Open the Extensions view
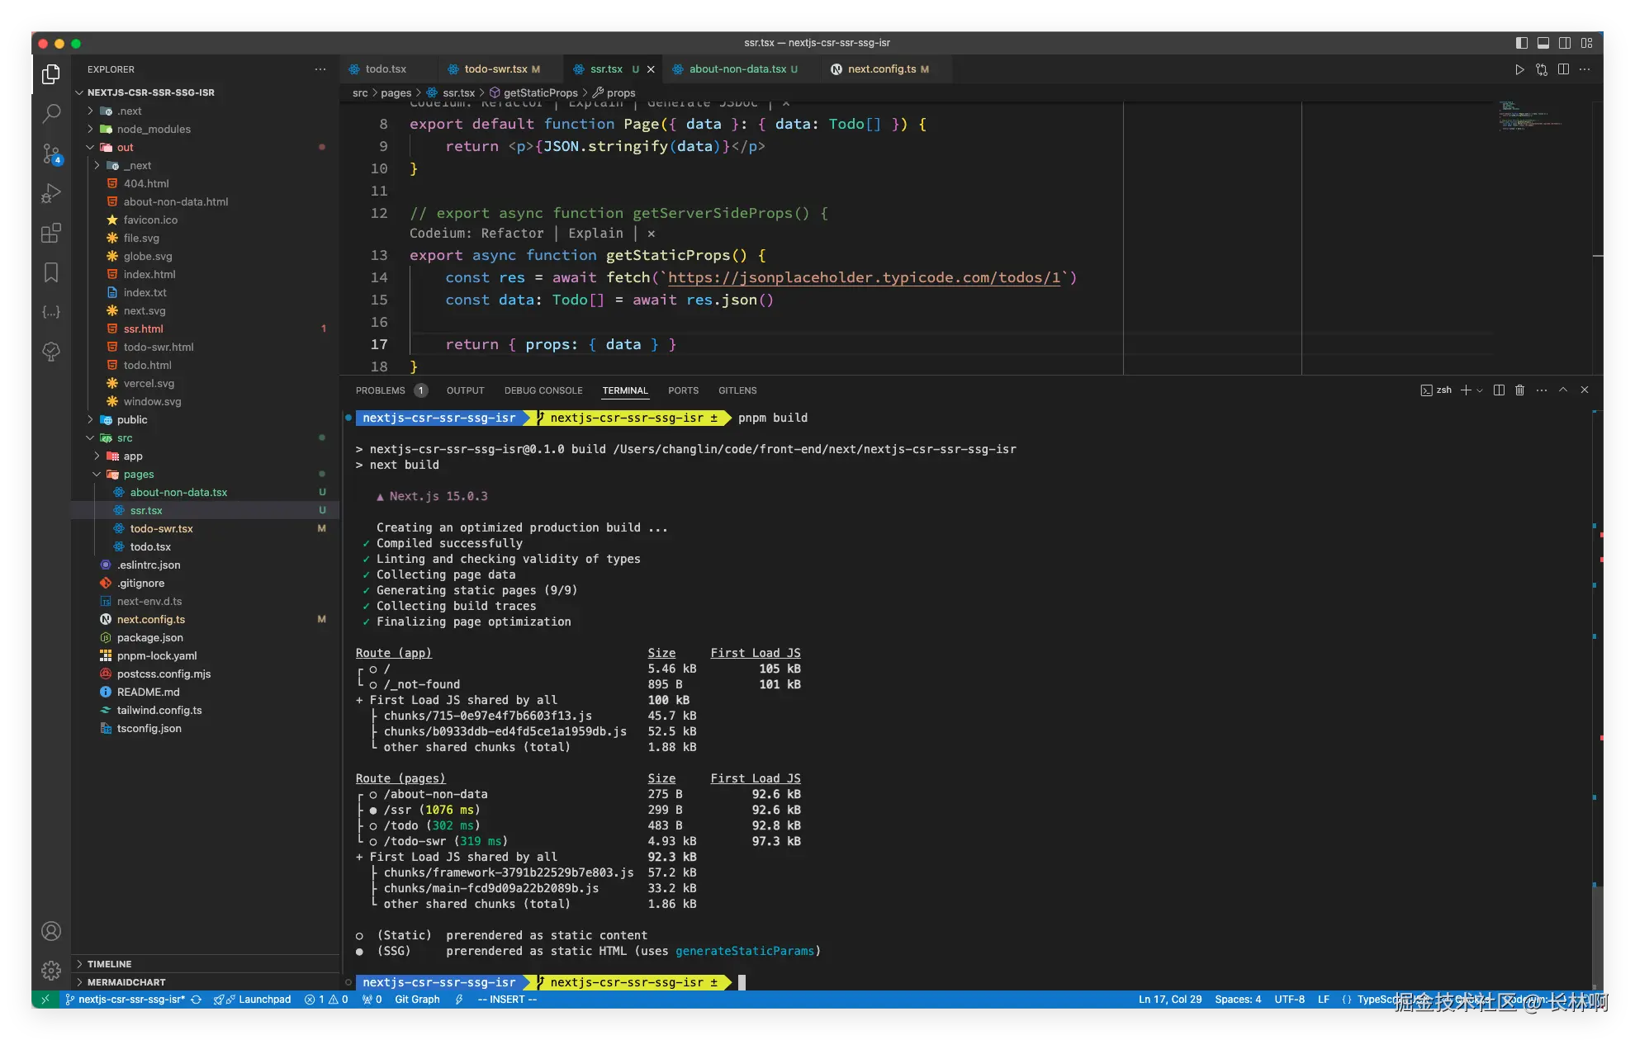The height and width of the screenshot is (1040, 1635). 51,233
